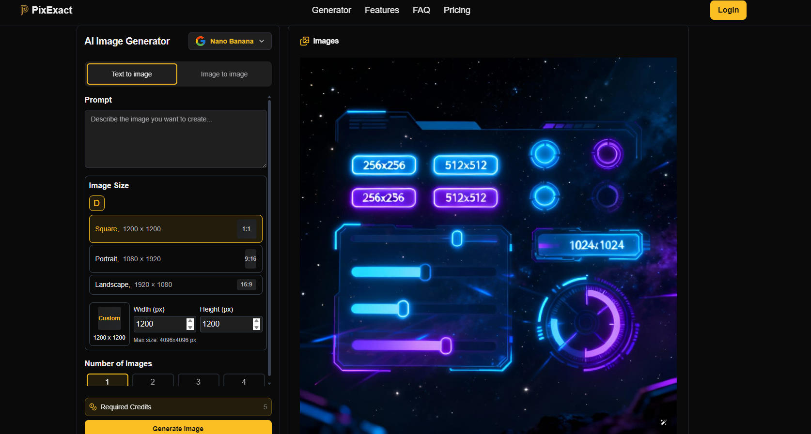Click the D icon under Image Size
Screen dimensions: 811x434
(97, 203)
